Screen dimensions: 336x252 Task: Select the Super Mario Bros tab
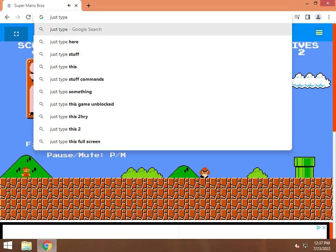coord(42,6)
